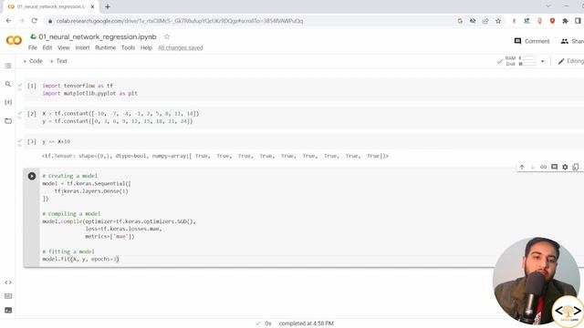Select cell [1] with tensorflow imports
The image size is (584, 328).
(304, 89)
